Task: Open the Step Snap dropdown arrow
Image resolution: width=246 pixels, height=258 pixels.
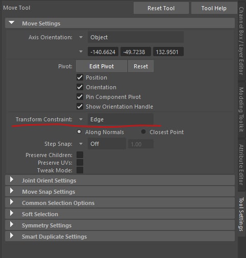Action: click(x=81, y=144)
